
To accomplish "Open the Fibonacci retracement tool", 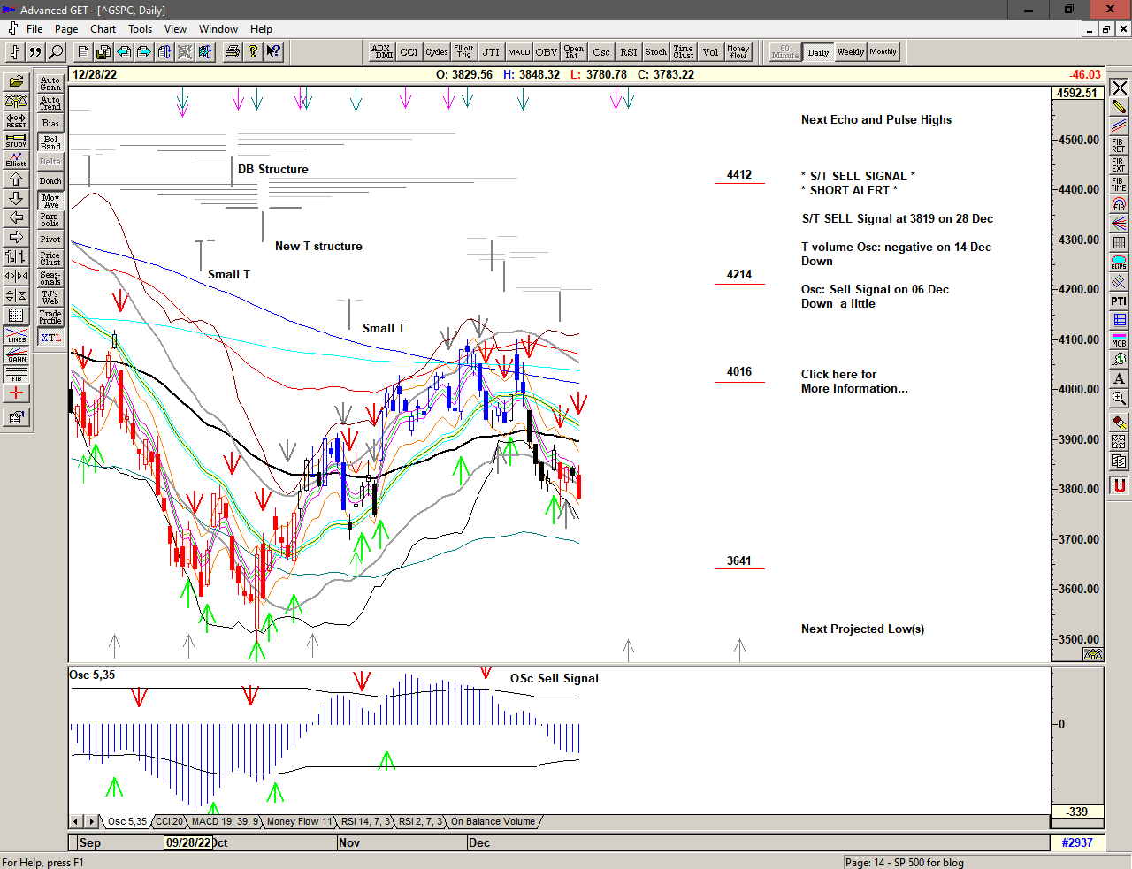I will click(x=1119, y=145).
